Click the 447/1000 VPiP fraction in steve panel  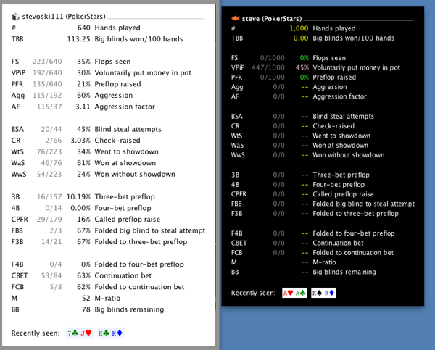[268, 67]
